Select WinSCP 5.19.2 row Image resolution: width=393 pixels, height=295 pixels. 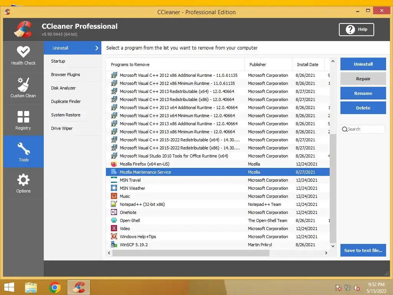coord(218,245)
